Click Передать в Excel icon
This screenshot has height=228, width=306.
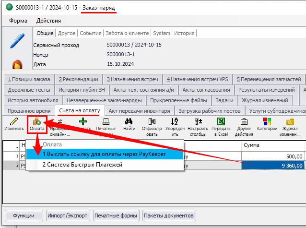pos(221,122)
